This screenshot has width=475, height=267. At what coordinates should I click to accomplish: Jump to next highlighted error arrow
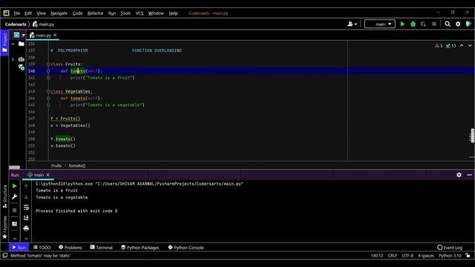click(x=470, y=46)
